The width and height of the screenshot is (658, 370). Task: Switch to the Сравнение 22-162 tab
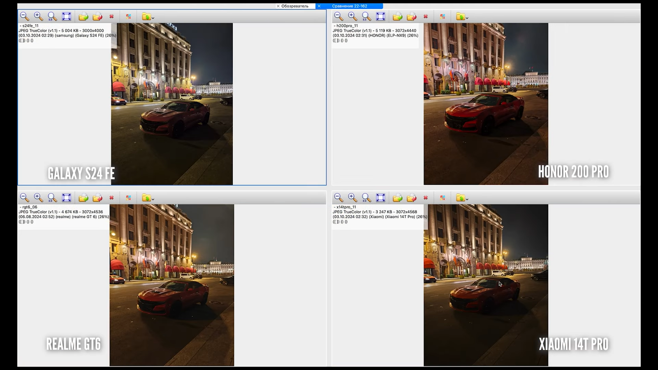click(350, 6)
